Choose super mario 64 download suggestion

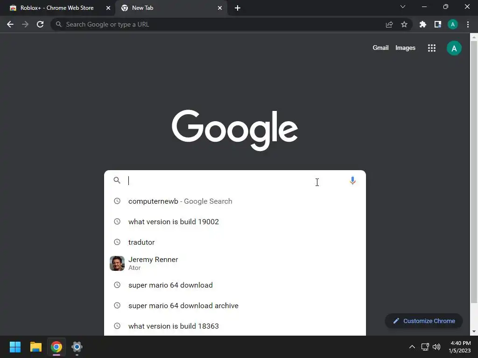235,285
